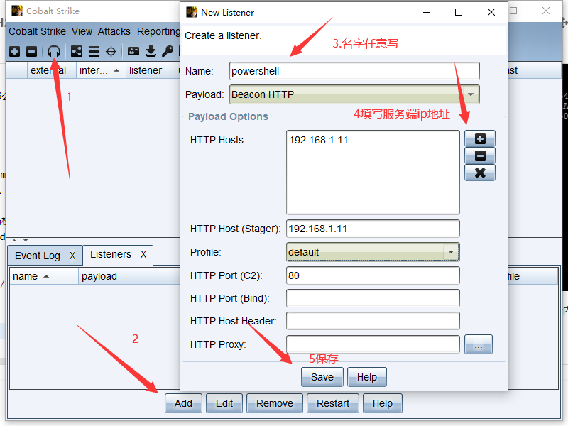Expand the Profile default dropdown

451,252
